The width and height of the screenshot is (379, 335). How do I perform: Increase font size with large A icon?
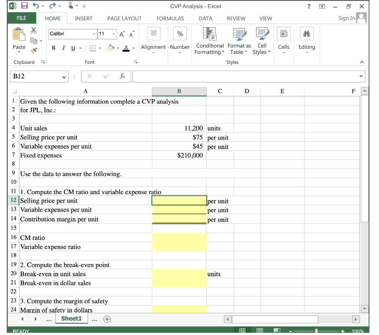coord(122,34)
